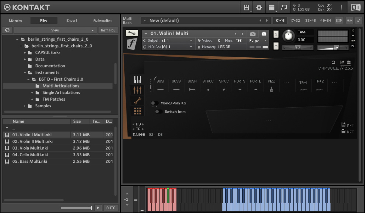
Task: Solo the instrument with the S button
Action: click(x=276, y=34)
